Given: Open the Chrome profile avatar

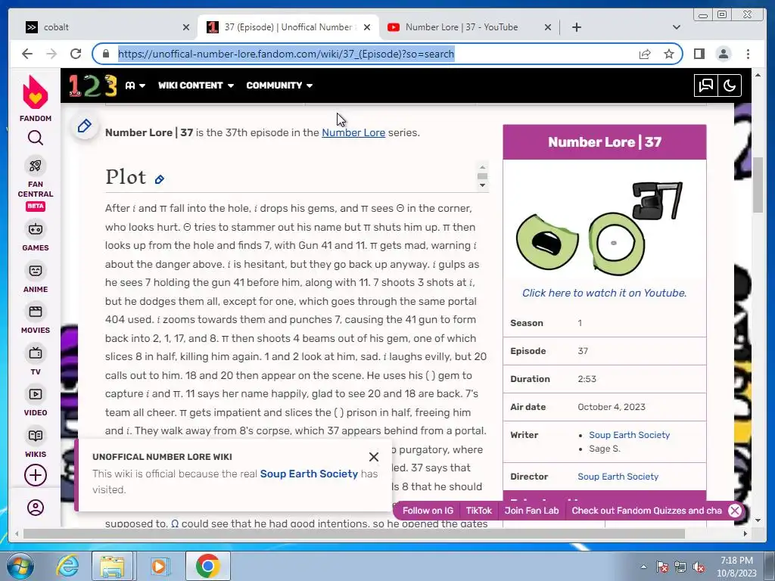Looking at the screenshot, I should 724,54.
